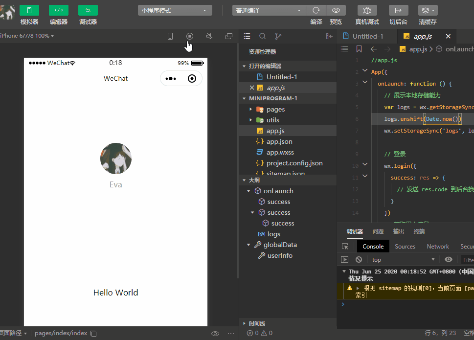Select the Sources tab in debugger
The width and height of the screenshot is (474, 340).
point(405,247)
